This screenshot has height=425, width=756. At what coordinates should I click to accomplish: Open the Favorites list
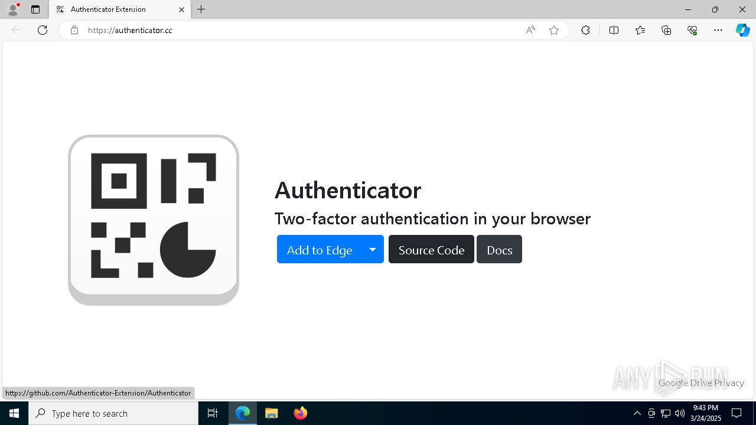[x=640, y=30]
